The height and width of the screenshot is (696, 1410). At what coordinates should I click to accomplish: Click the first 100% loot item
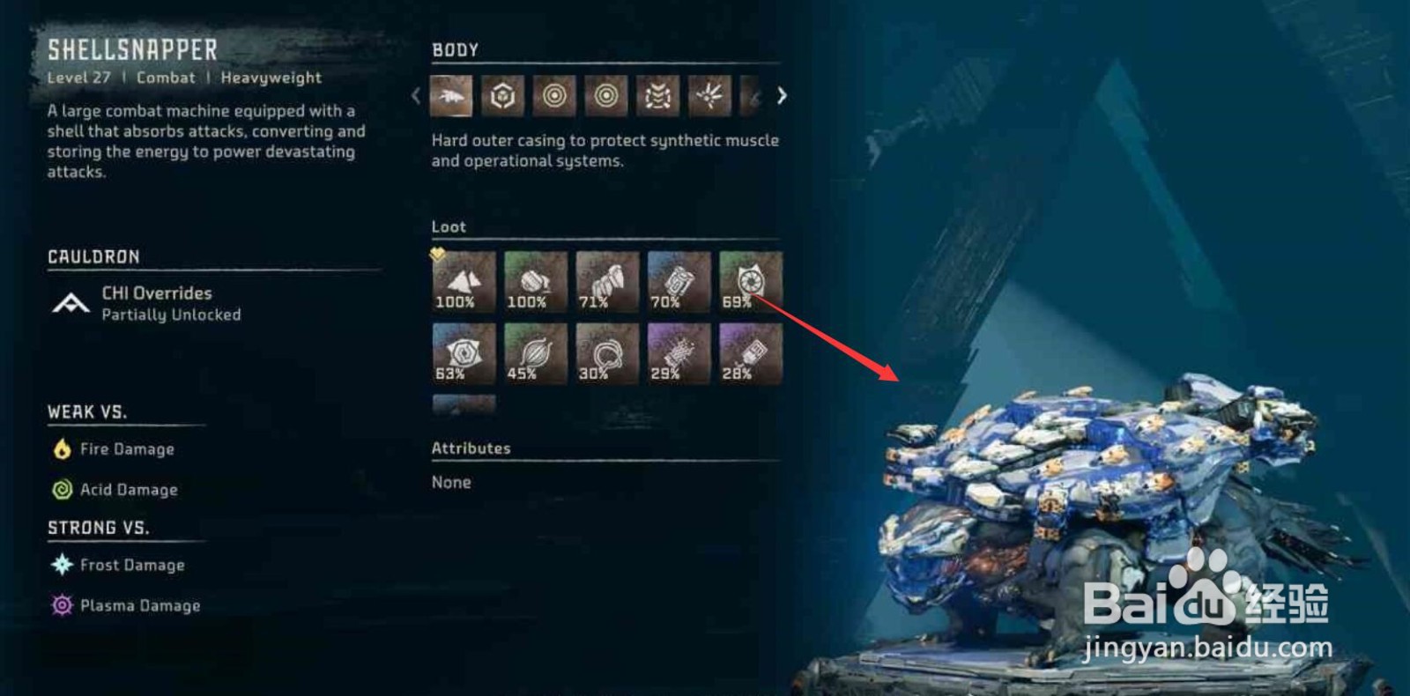point(464,281)
